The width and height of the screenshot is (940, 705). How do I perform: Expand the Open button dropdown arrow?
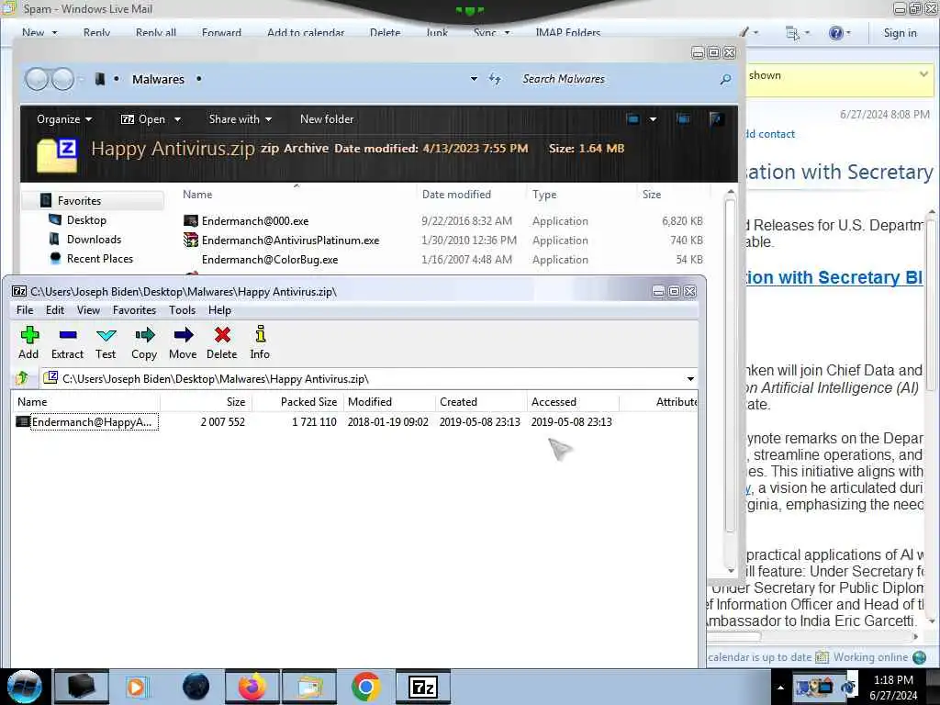coord(177,119)
